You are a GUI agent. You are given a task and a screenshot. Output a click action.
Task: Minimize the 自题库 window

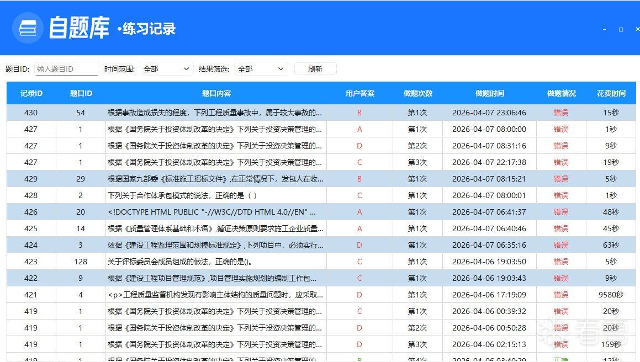pos(605,29)
